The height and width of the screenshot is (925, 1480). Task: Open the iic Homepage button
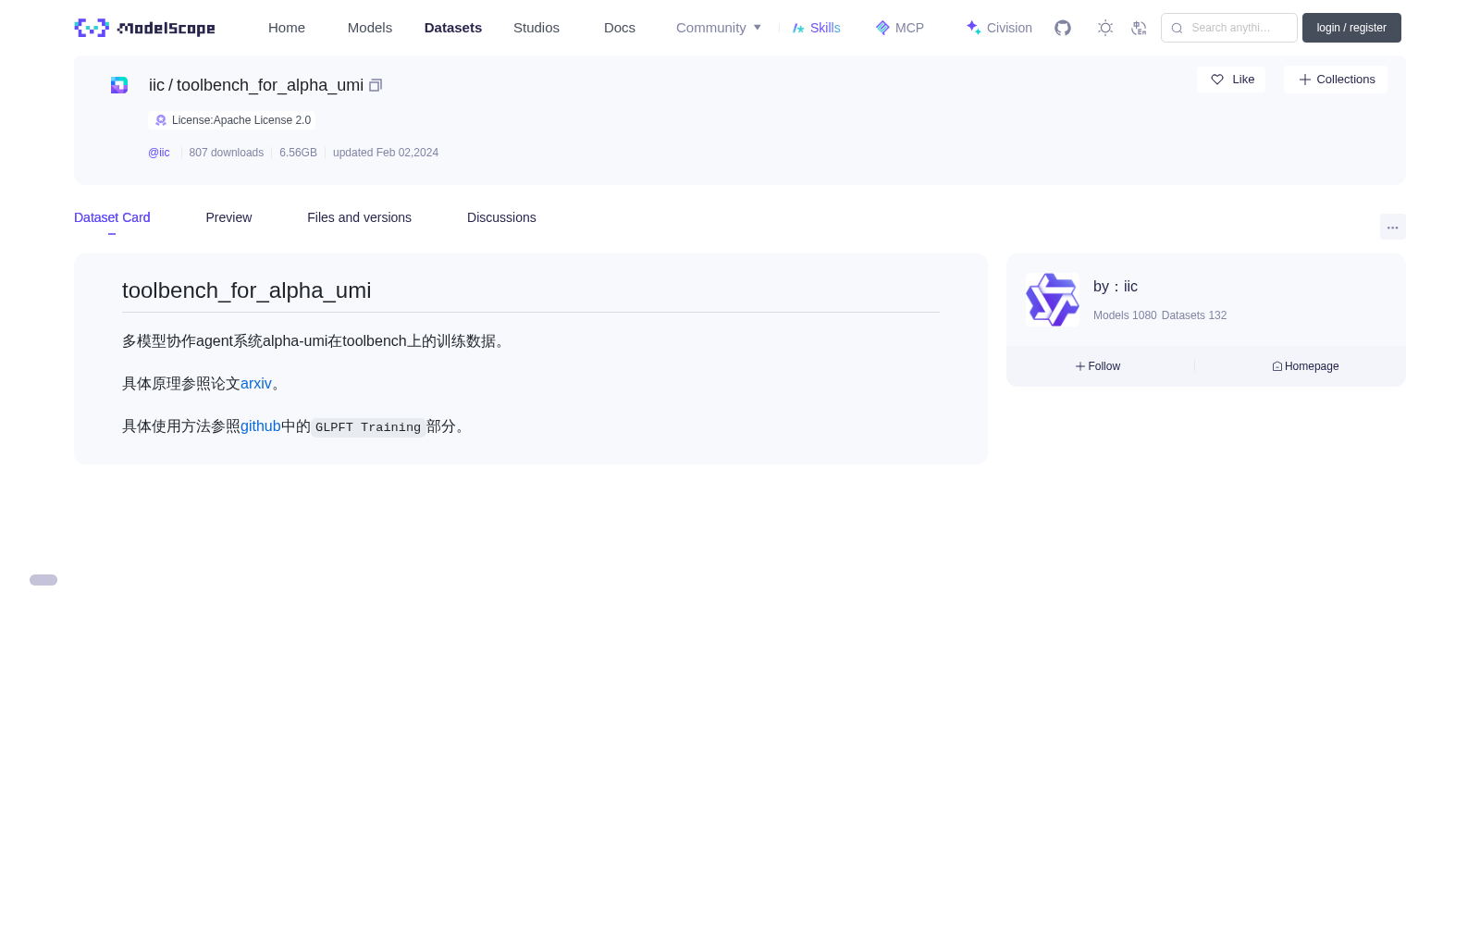[x=1305, y=366]
